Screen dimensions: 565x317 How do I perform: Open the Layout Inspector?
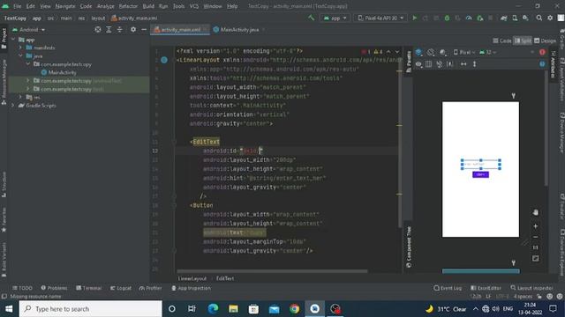[x=531, y=288]
